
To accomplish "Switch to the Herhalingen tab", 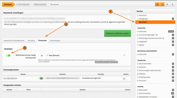I will [x=55, y=41].
